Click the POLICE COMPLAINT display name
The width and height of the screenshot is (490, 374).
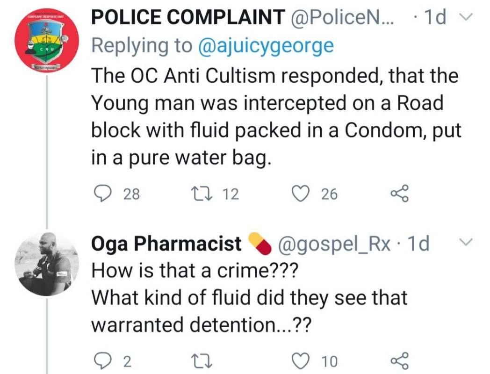pos(188,18)
